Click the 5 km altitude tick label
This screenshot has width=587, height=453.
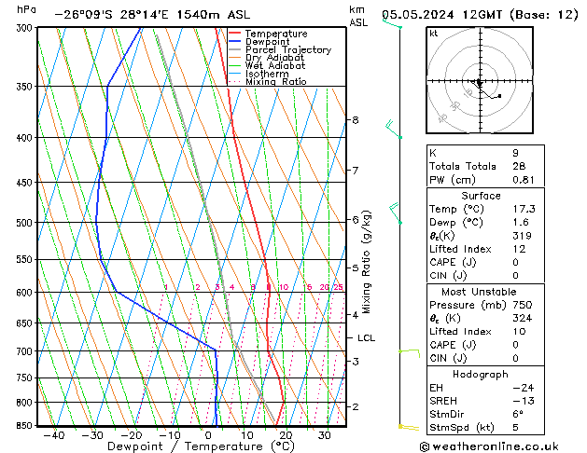pos(356,268)
